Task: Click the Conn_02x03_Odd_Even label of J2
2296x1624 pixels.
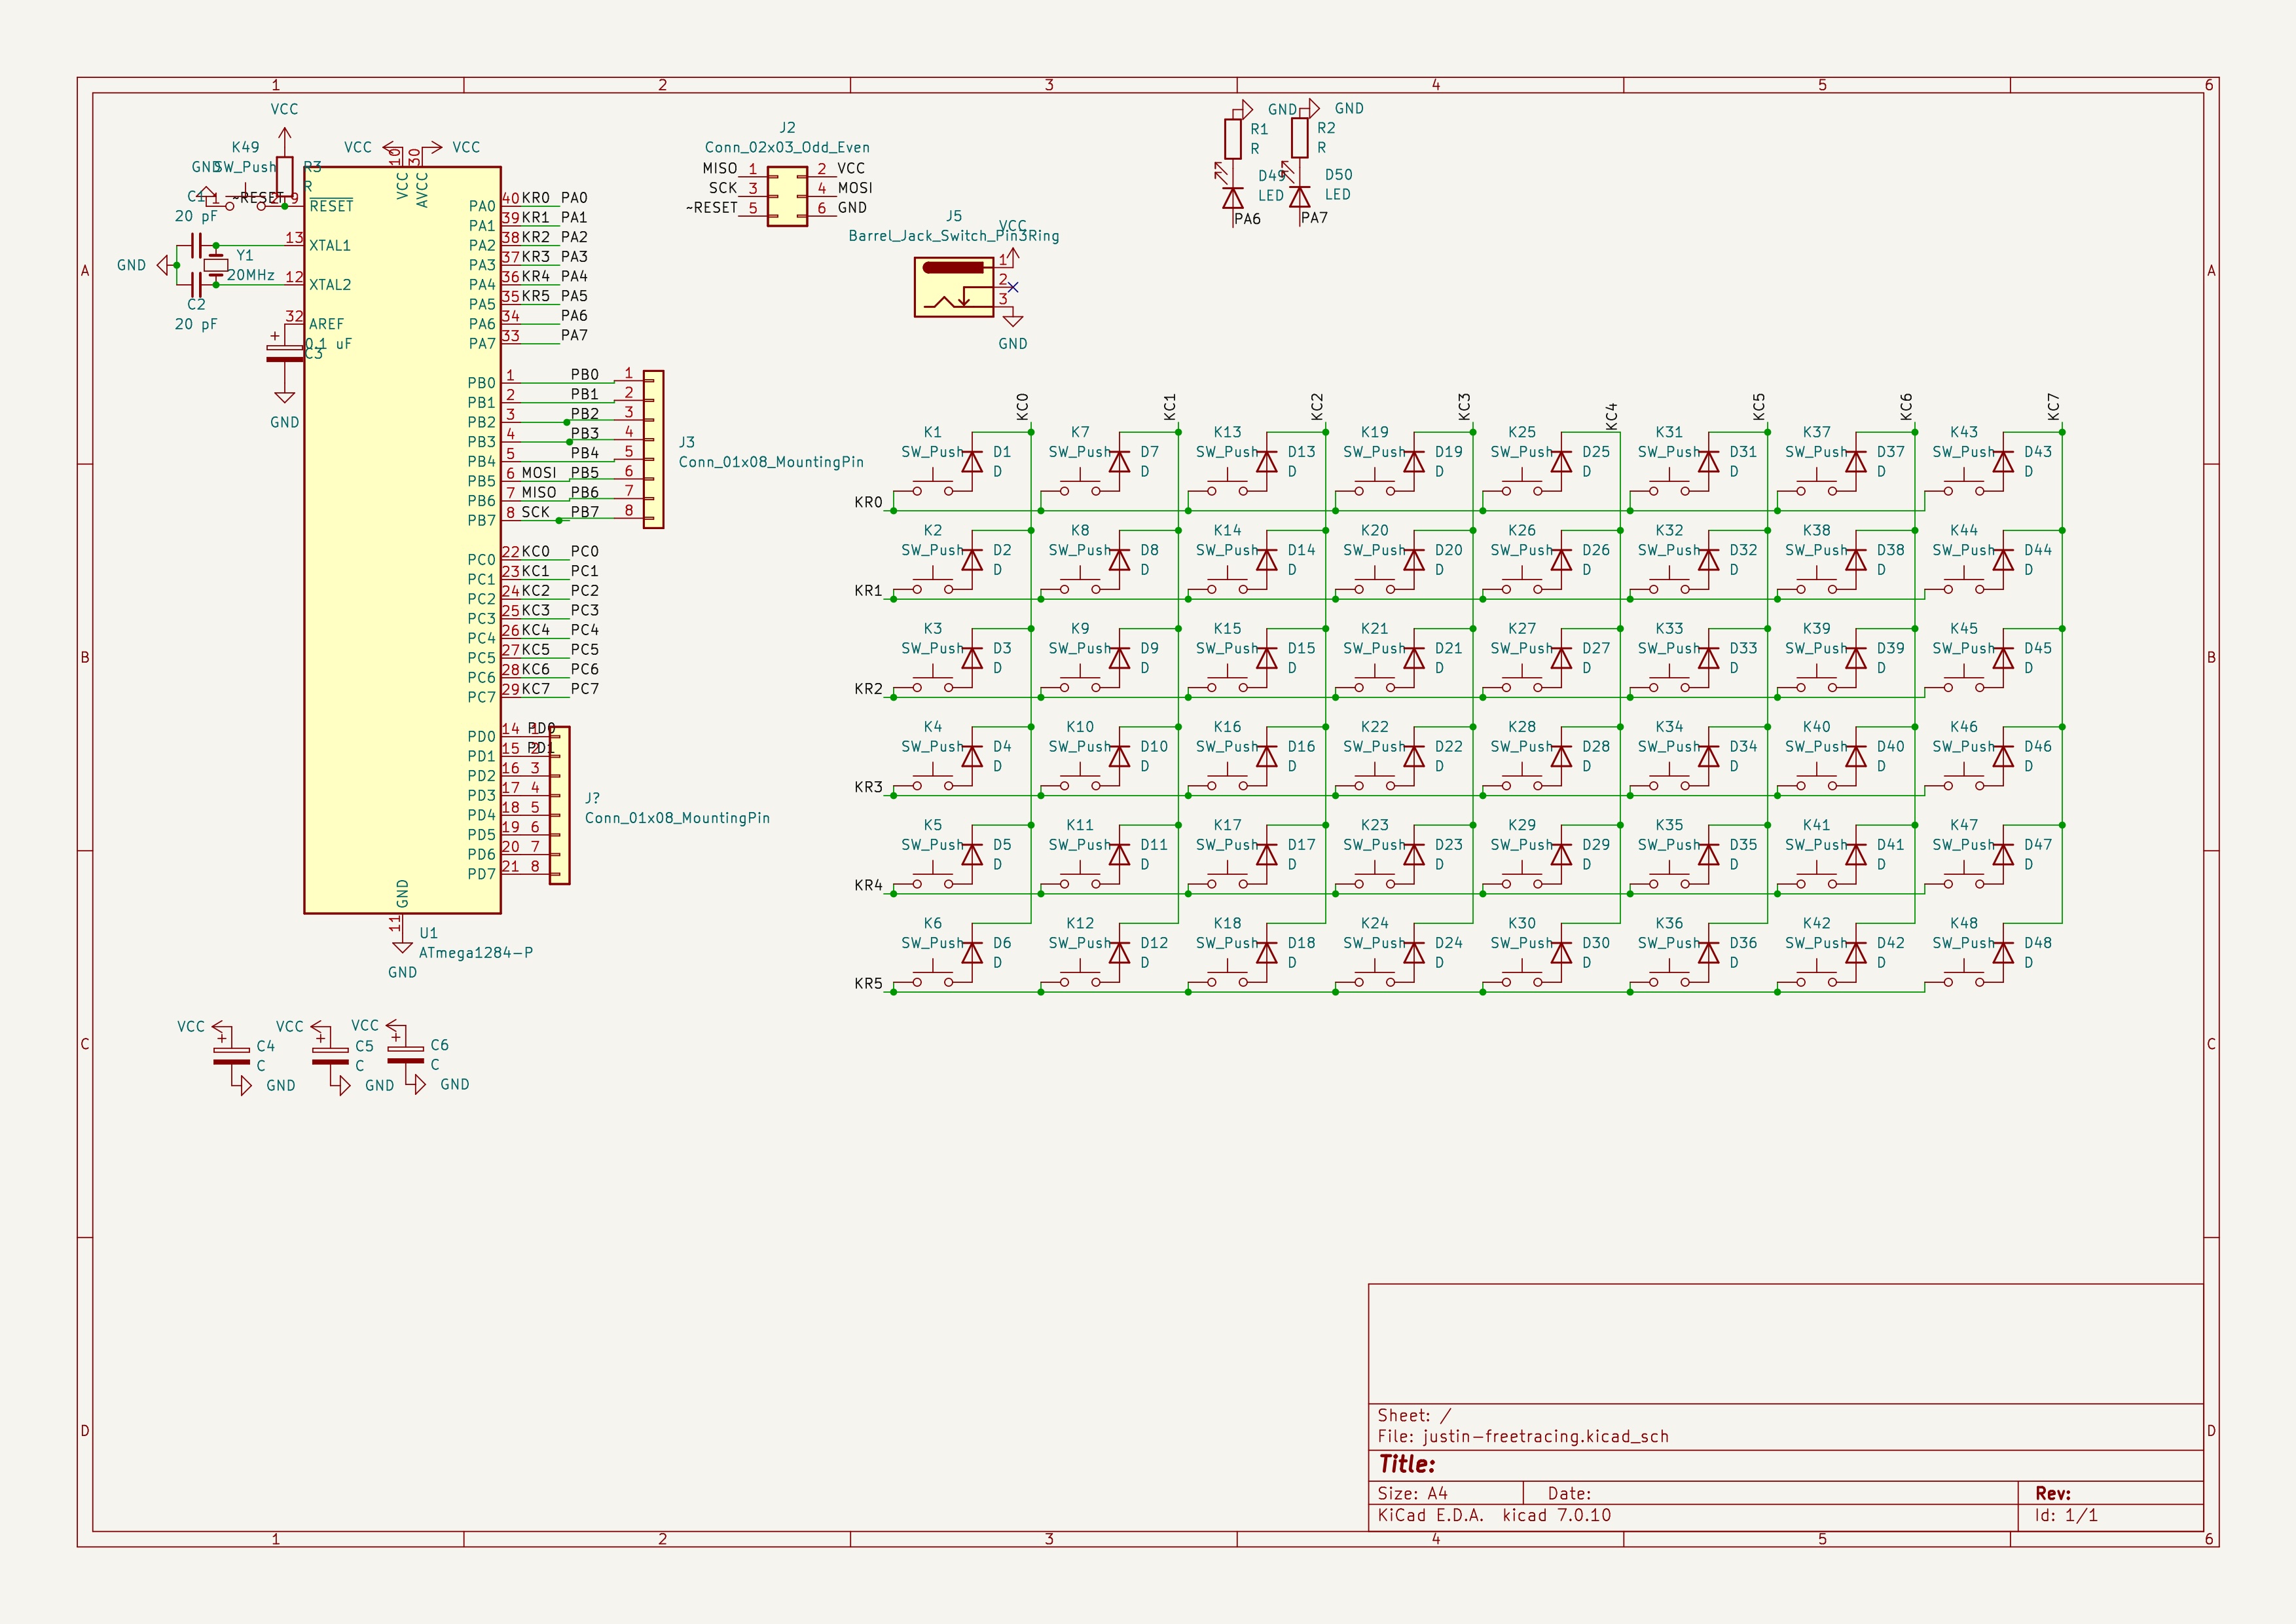Action: coord(787,147)
